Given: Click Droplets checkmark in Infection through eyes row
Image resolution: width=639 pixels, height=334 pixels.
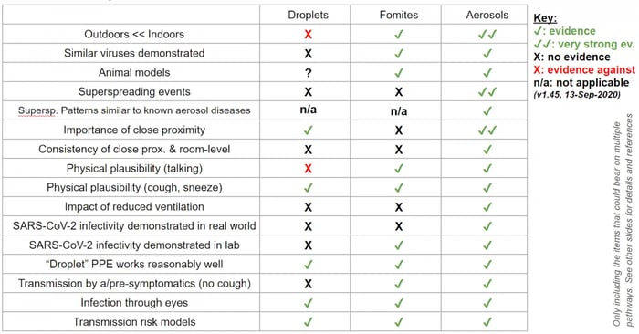Looking at the screenshot, I should coord(309,303).
